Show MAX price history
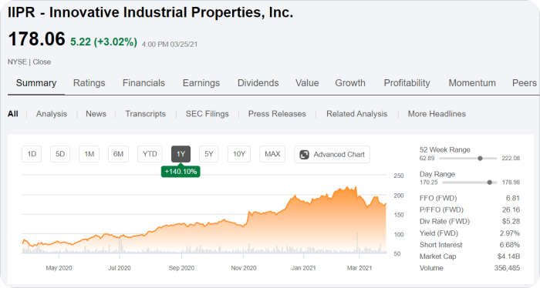 point(272,154)
